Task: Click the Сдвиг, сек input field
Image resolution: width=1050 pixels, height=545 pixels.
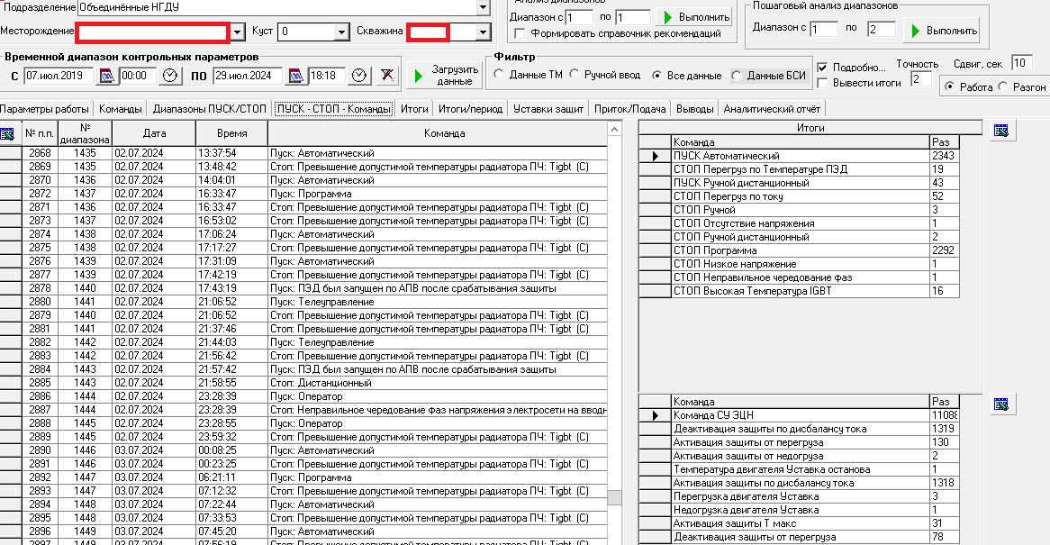Action: tap(1021, 63)
